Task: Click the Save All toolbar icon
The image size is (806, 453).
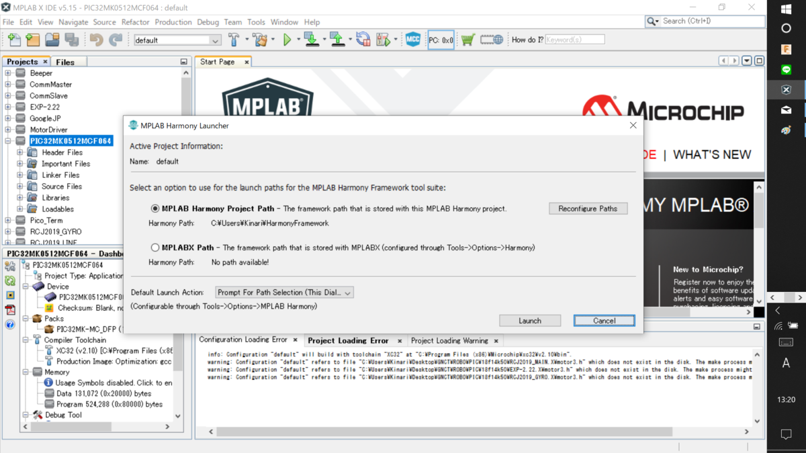Action: pyautogui.click(x=72, y=40)
